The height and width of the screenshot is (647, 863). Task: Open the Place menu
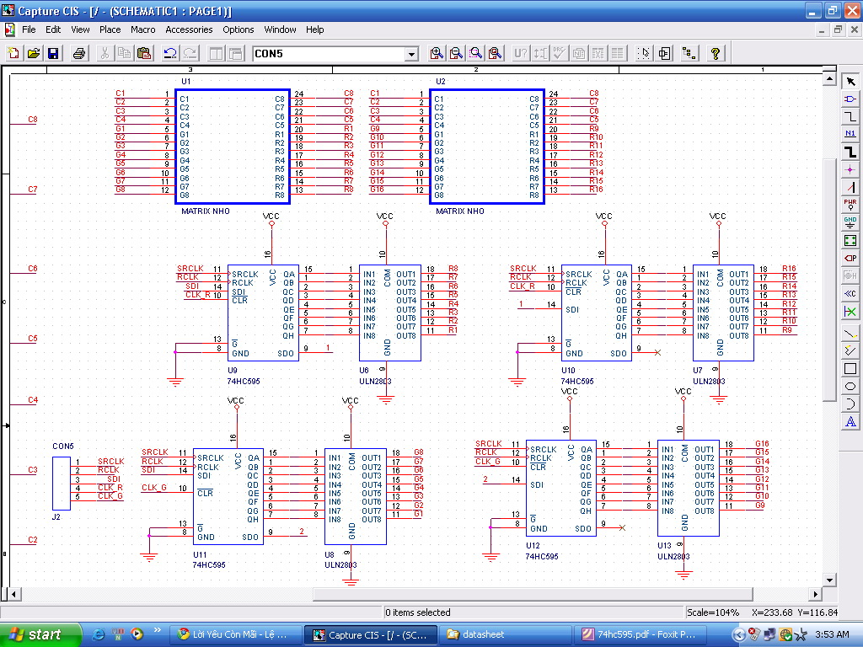[110, 29]
